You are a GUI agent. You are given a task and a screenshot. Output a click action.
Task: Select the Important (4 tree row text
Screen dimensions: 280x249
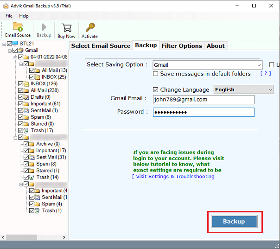tap(54, 191)
